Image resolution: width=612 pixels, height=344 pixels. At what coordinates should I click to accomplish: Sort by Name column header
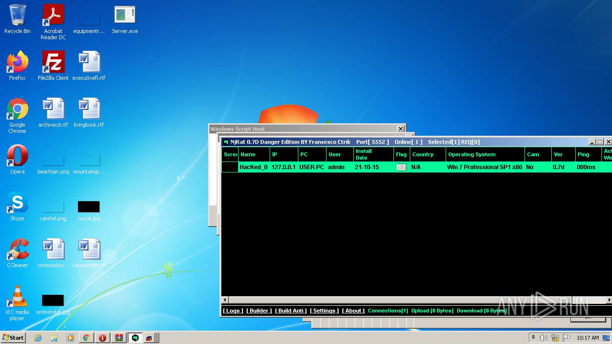[x=253, y=154]
